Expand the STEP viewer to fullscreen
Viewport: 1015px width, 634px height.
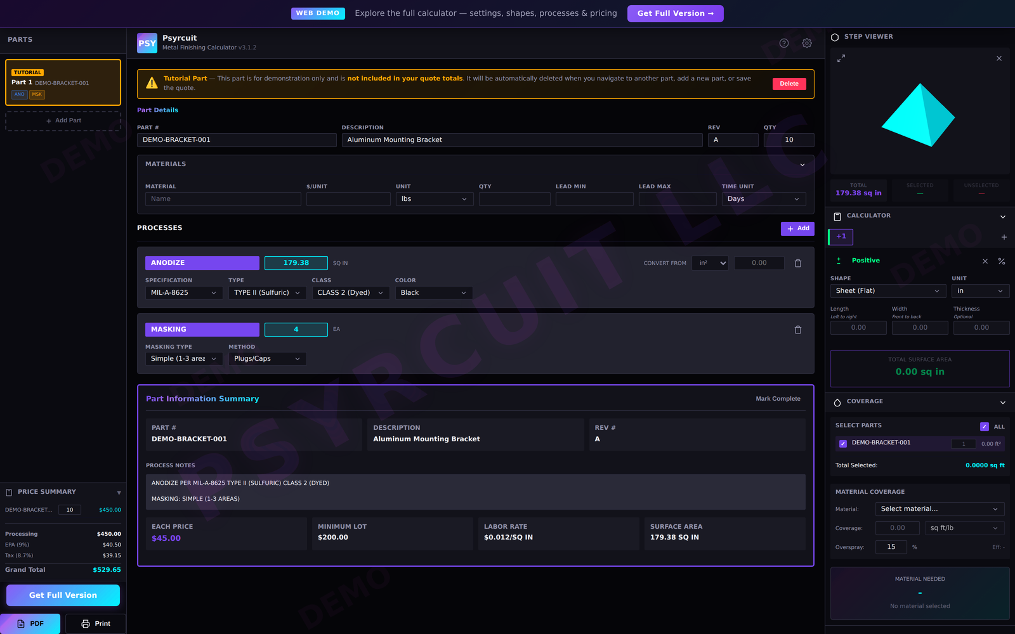coord(841,58)
